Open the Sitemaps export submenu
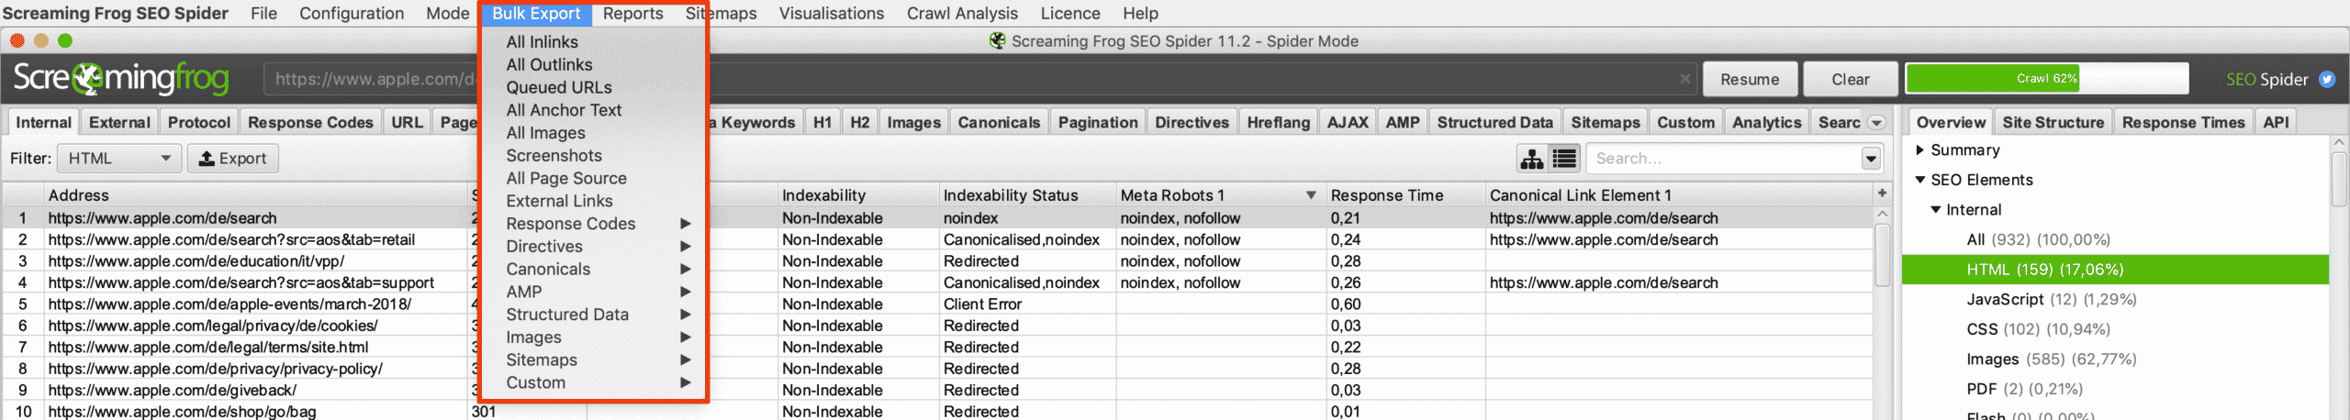The image size is (2350, 420). (598, 360)
